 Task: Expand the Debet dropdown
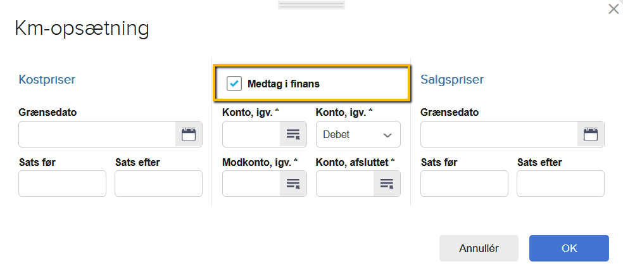pos(358,134)
